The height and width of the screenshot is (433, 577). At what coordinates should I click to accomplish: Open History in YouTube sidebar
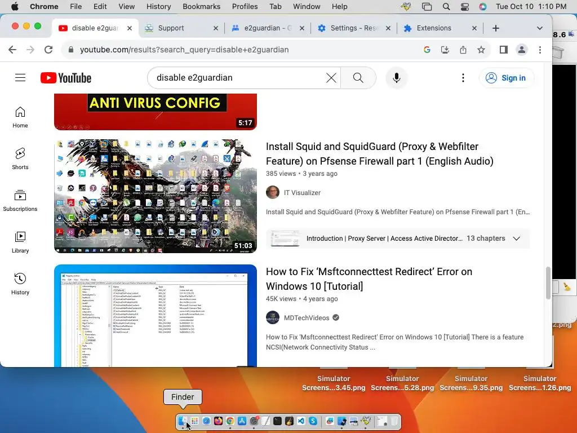(x=20, y=284)
